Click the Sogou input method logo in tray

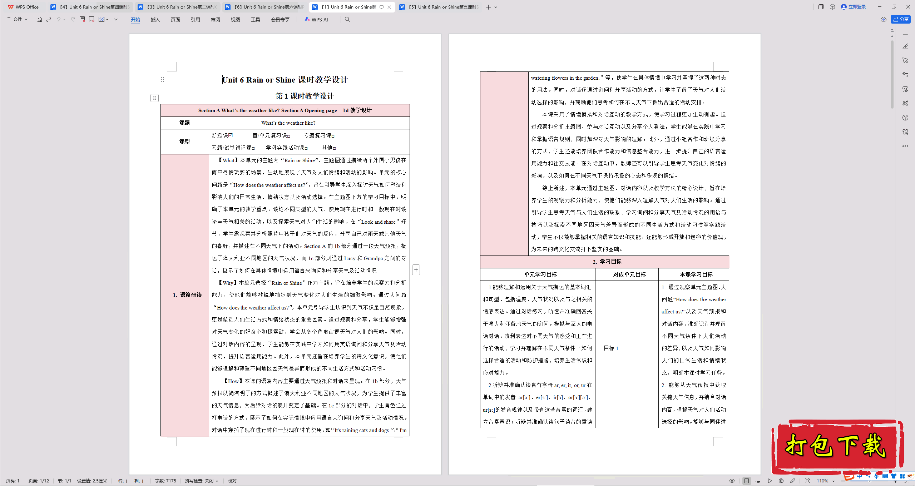tap(849, 477)
